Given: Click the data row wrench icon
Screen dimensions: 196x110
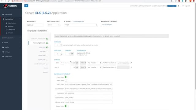Looking at the screenshot, I should [x=131, y=63].
